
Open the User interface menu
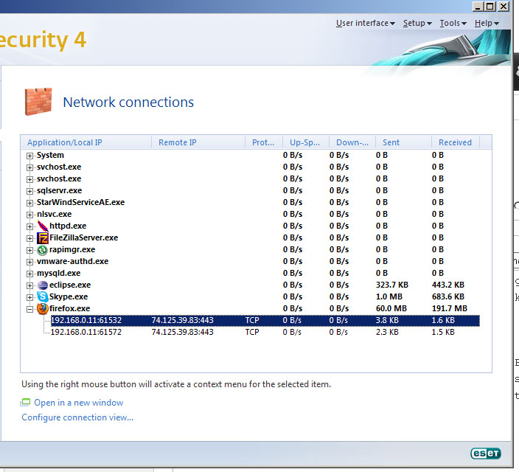(365, 24)
